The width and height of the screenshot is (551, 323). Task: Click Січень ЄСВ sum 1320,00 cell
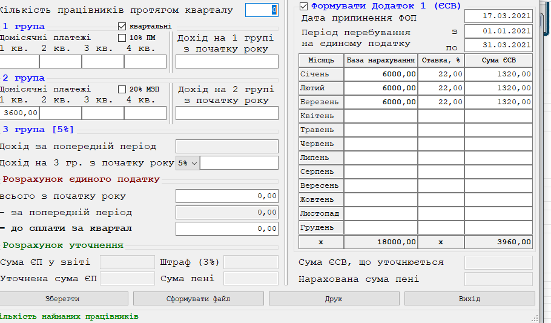coord(499,75)
